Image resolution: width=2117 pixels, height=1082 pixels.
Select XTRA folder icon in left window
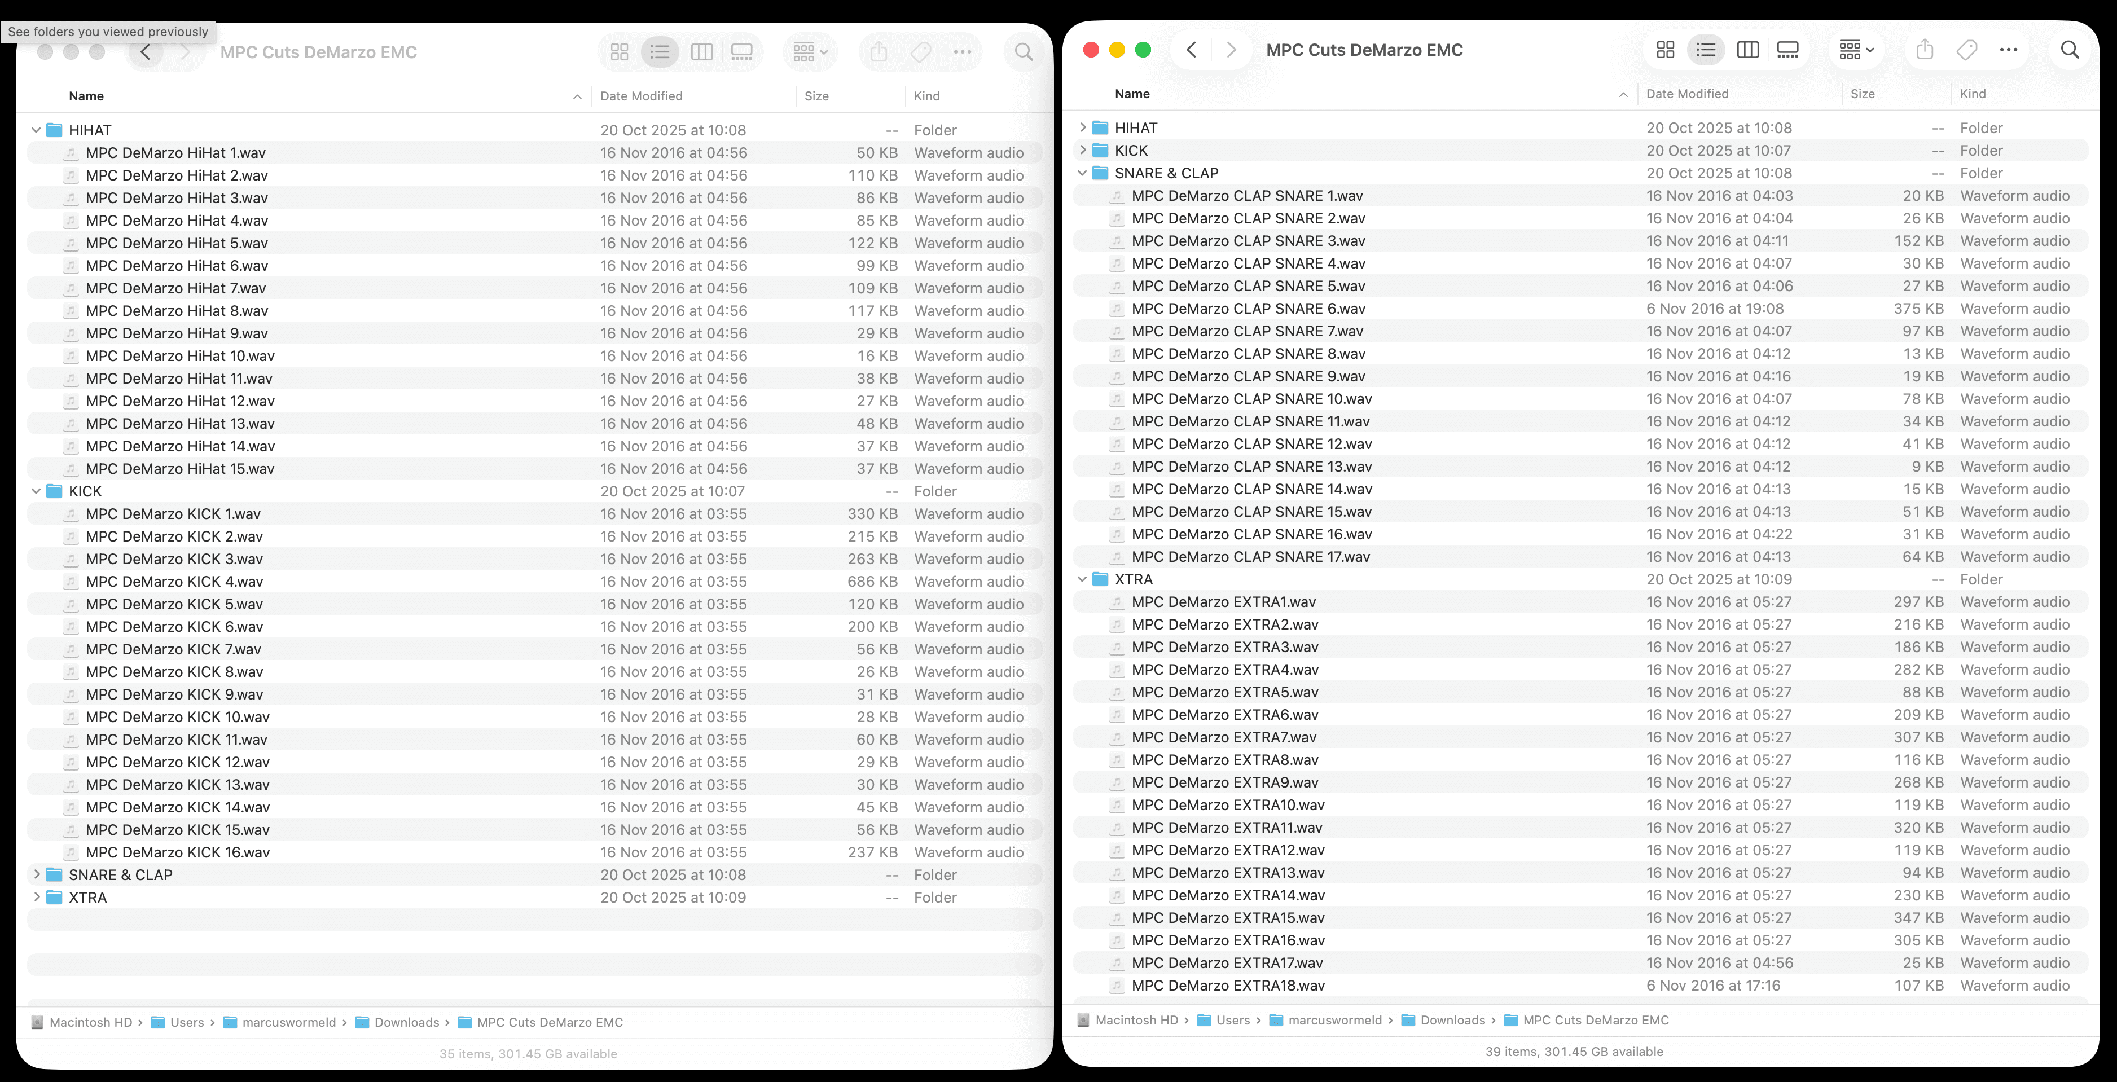click(x=54, y=897)
